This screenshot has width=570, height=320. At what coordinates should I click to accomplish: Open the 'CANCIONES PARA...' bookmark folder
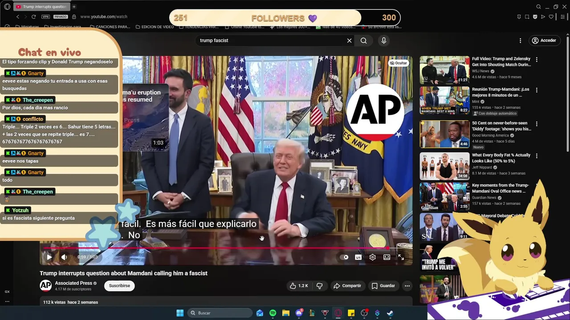(110, 27)
